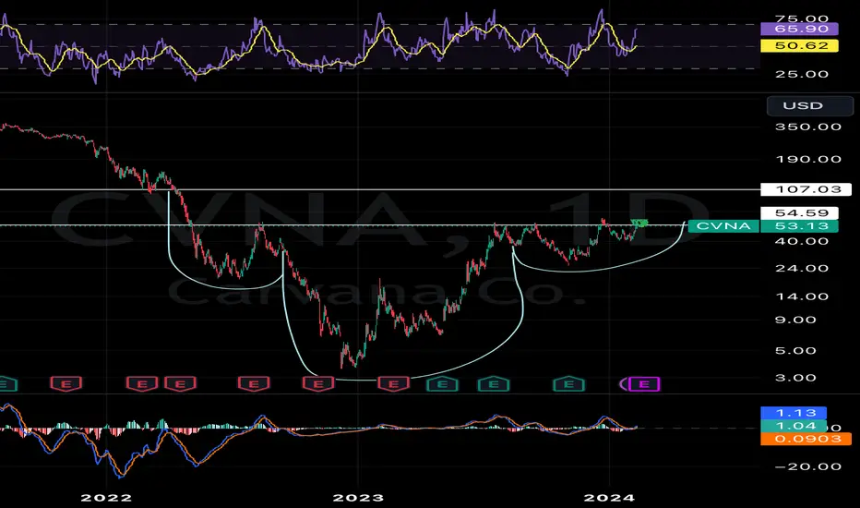Click the 190.00 price axis label

808,159
